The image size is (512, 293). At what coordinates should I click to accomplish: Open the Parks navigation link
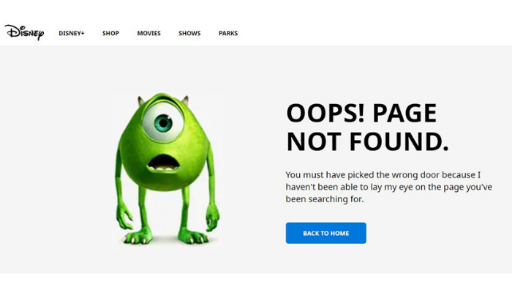(228, 33)
